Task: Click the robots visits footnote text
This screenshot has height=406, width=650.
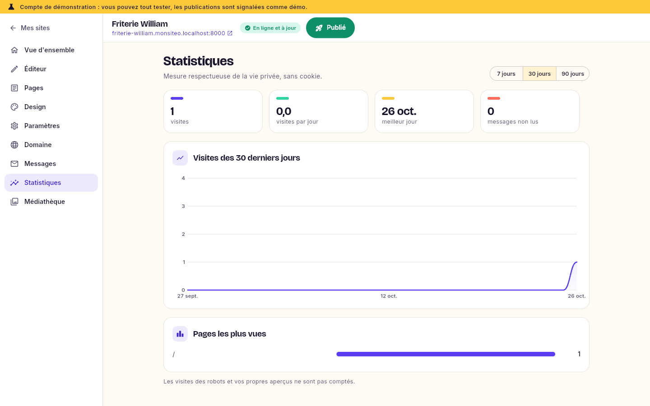Action: [x=259, y=382]
